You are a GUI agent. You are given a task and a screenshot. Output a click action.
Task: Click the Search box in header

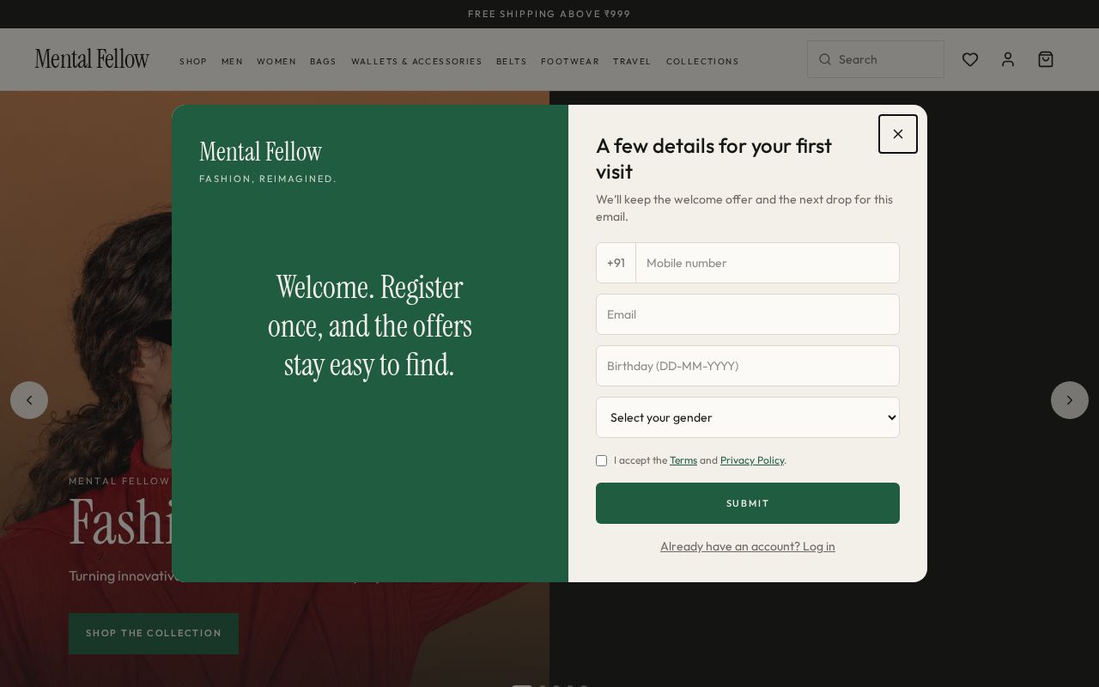tap(876, 59)
